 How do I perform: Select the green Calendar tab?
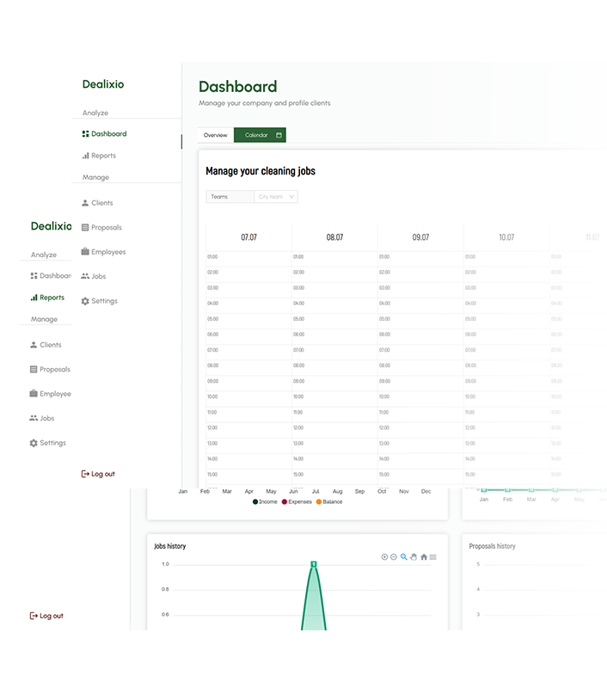260,135
